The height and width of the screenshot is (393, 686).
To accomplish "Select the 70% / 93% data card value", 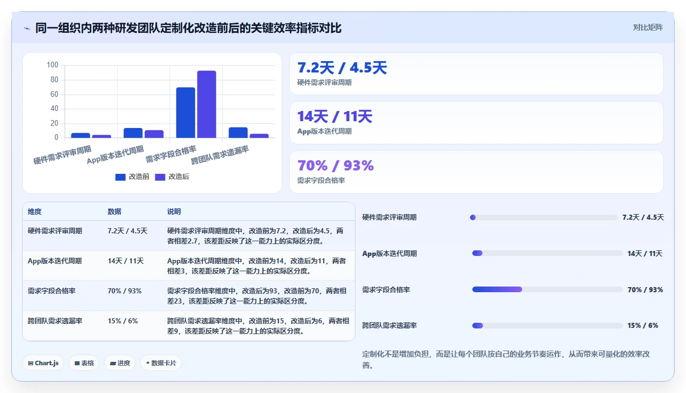I will [336, 165].
